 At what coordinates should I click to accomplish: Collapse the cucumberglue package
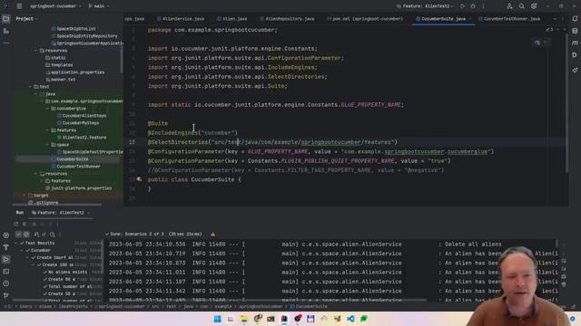tap(48, 109)
